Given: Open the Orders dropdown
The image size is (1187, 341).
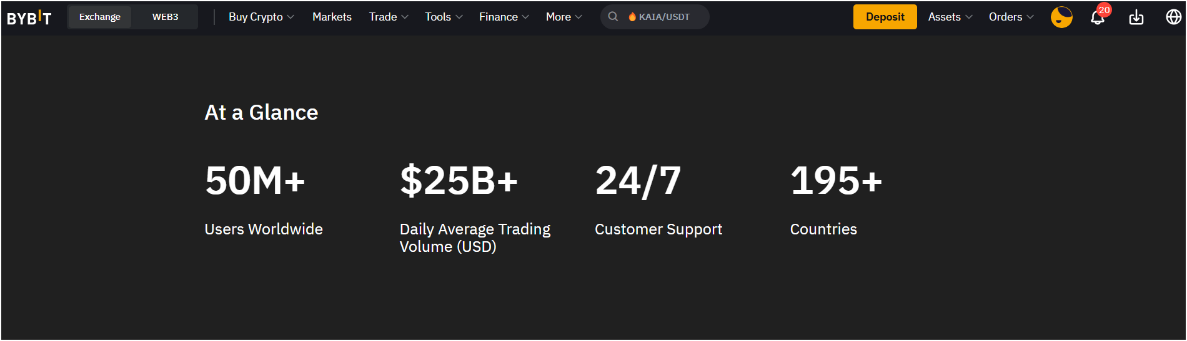Looking at the screenshot, I should 1011,17.
